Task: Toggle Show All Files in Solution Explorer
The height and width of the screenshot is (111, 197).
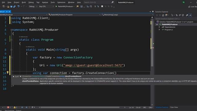Action: [x=183, y=15]
